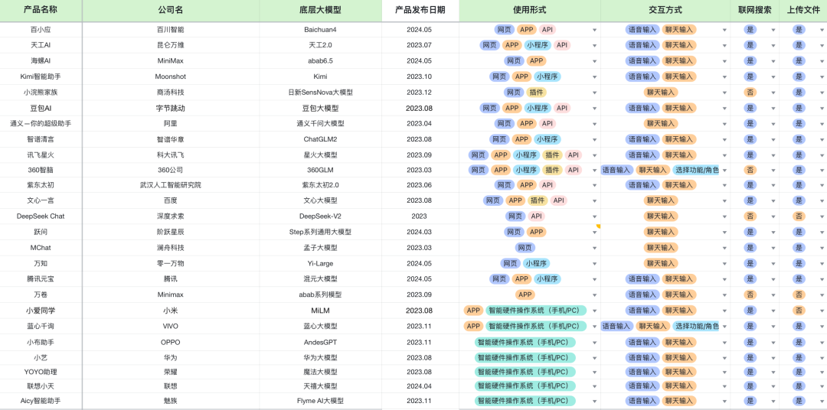Select the 2023.10 release date cell
The height and width of the screenshot is (410, 827).
coord(420,77)
